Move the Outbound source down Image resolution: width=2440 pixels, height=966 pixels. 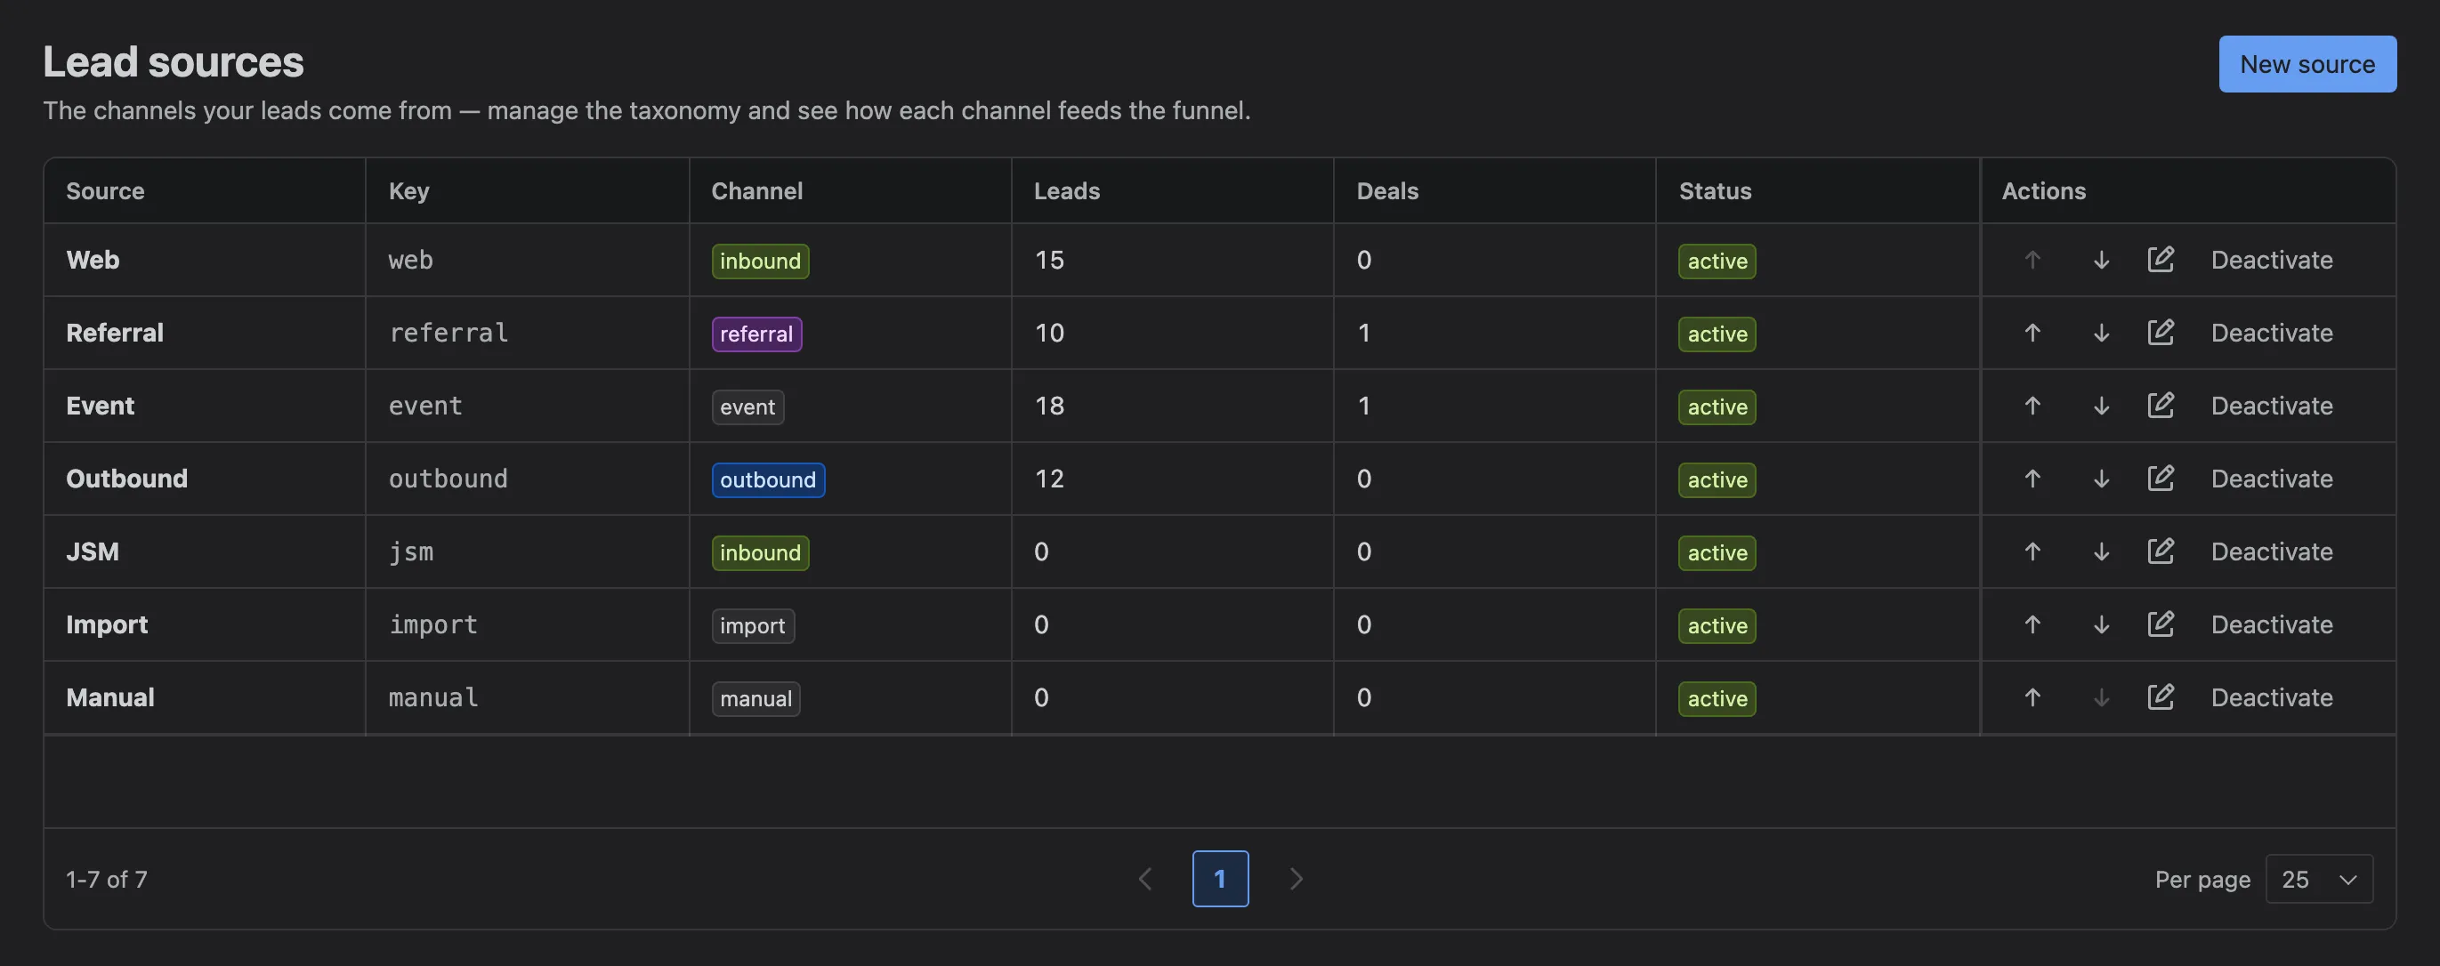click(x=2101, y=479)
